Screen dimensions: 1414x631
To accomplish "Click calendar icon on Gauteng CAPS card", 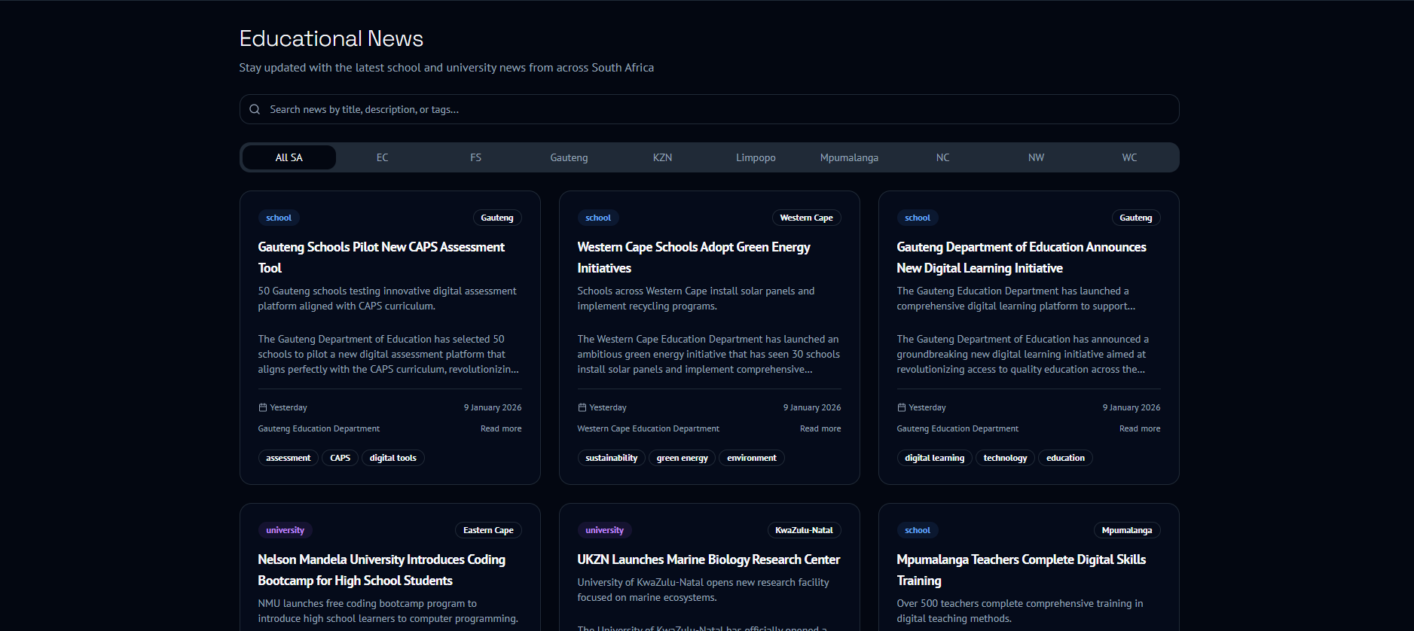I will point(263,407).
